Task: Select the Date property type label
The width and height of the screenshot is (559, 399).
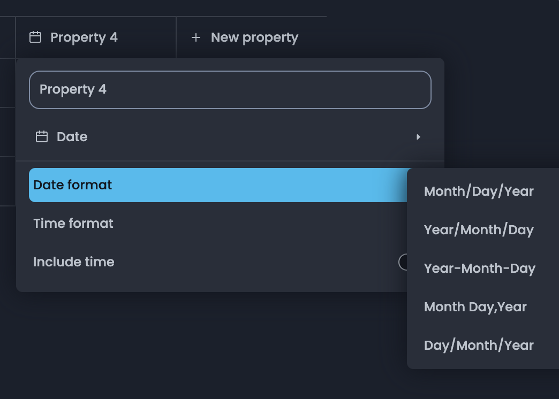Action: (71, 137)
